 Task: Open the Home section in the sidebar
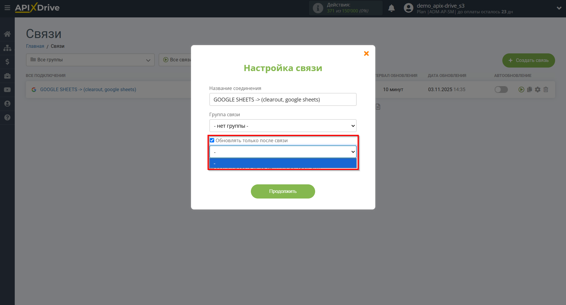tap(7, 34)
